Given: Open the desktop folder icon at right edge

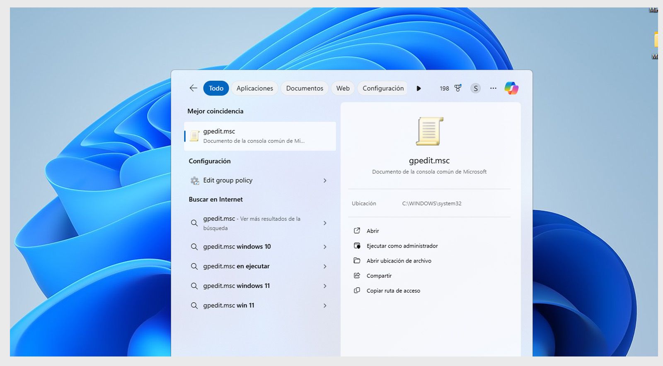Looking at the screenshot, I should 656,40.
